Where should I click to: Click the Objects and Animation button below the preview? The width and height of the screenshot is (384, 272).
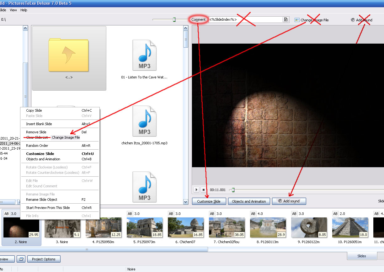(x=249, y=201)
